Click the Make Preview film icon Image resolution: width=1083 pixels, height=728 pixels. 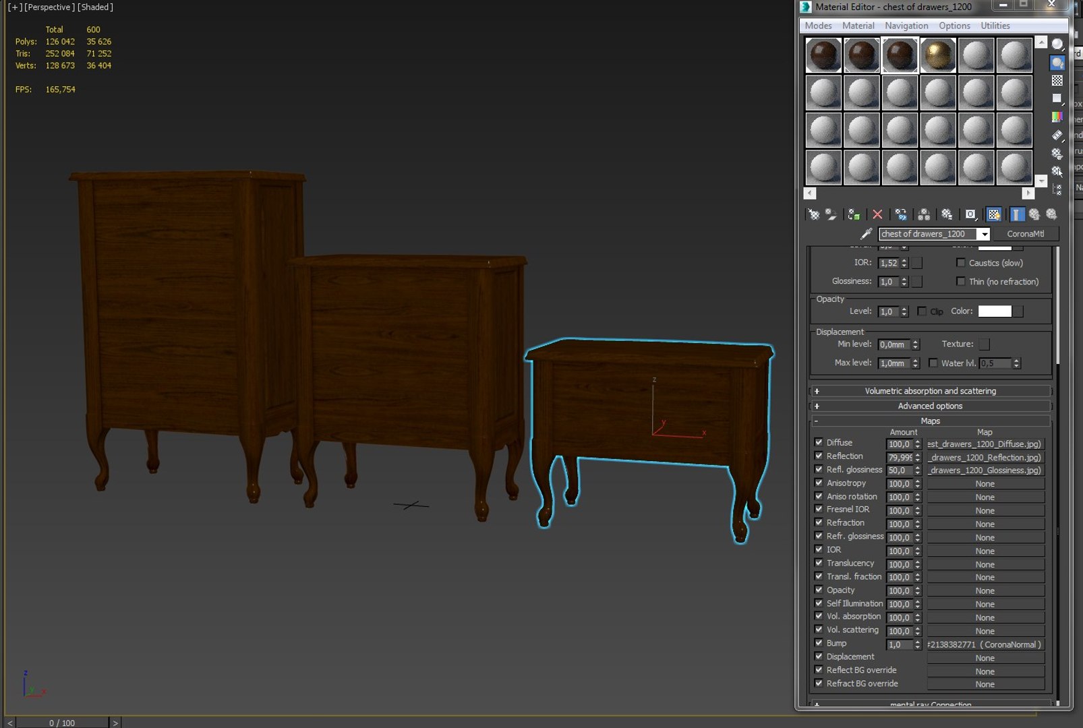[x=1057, y=135]
